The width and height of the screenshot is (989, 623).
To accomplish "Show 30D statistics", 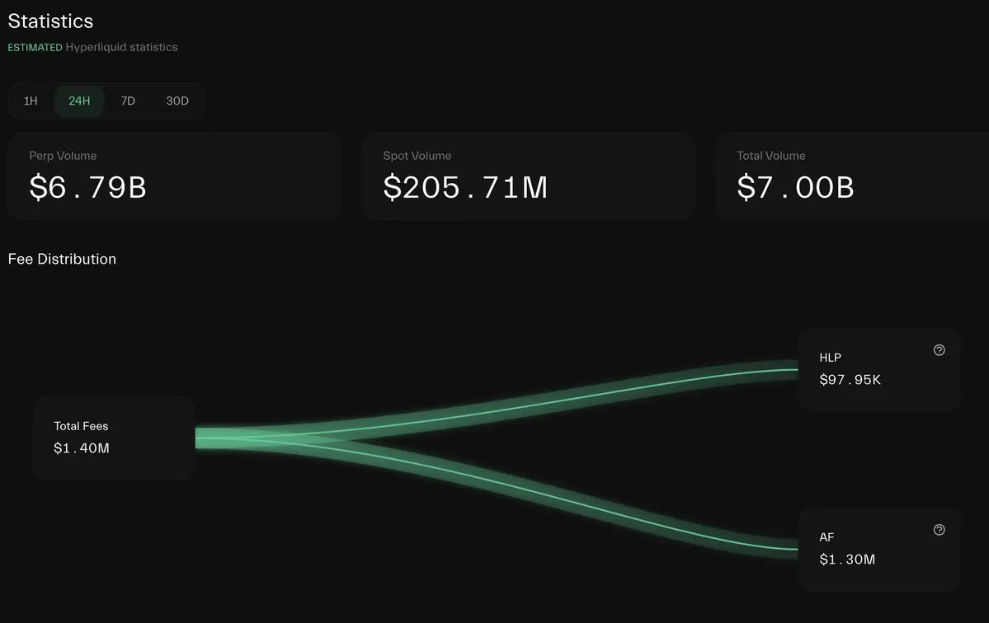I will click(177, 101).
